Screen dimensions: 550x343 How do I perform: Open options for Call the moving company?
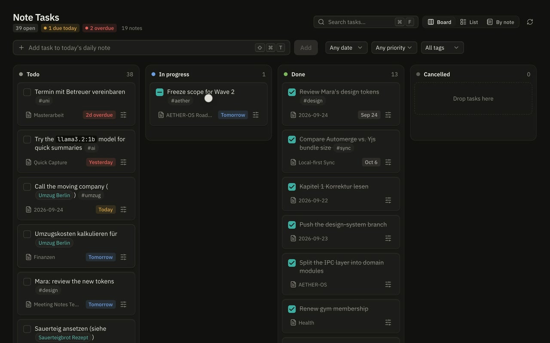(x=123, y=210)
